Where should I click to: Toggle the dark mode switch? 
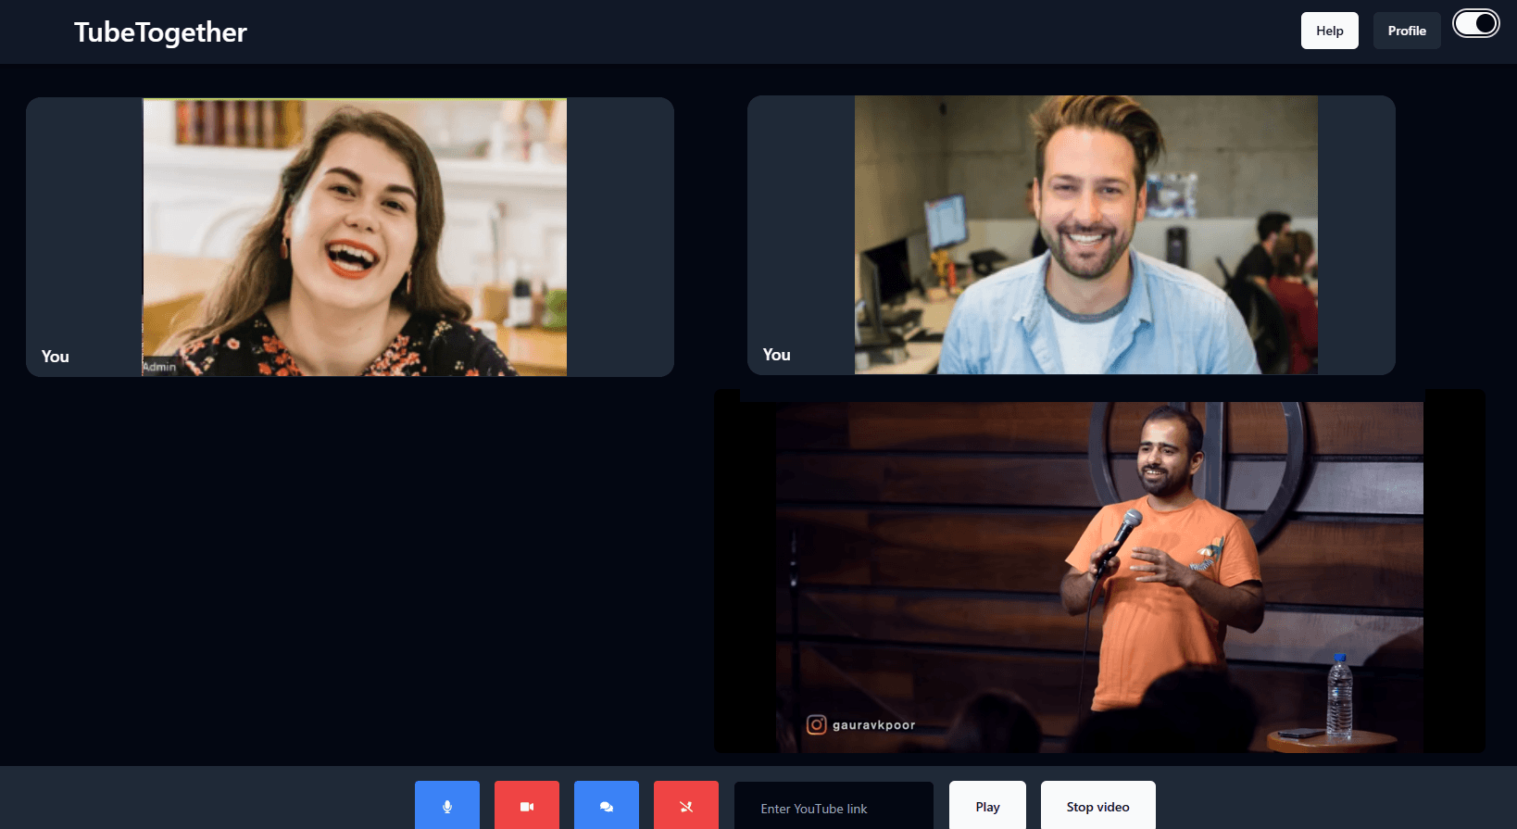pos(1475,24)
